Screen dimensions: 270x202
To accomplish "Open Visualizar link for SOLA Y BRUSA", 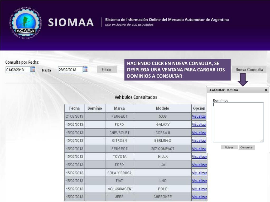I will [x=199, y=173].
